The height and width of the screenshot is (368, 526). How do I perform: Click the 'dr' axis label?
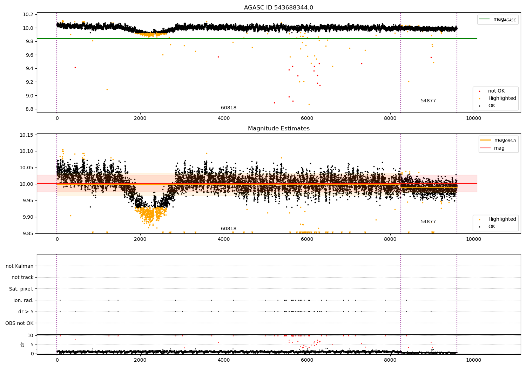coord(23,345)
